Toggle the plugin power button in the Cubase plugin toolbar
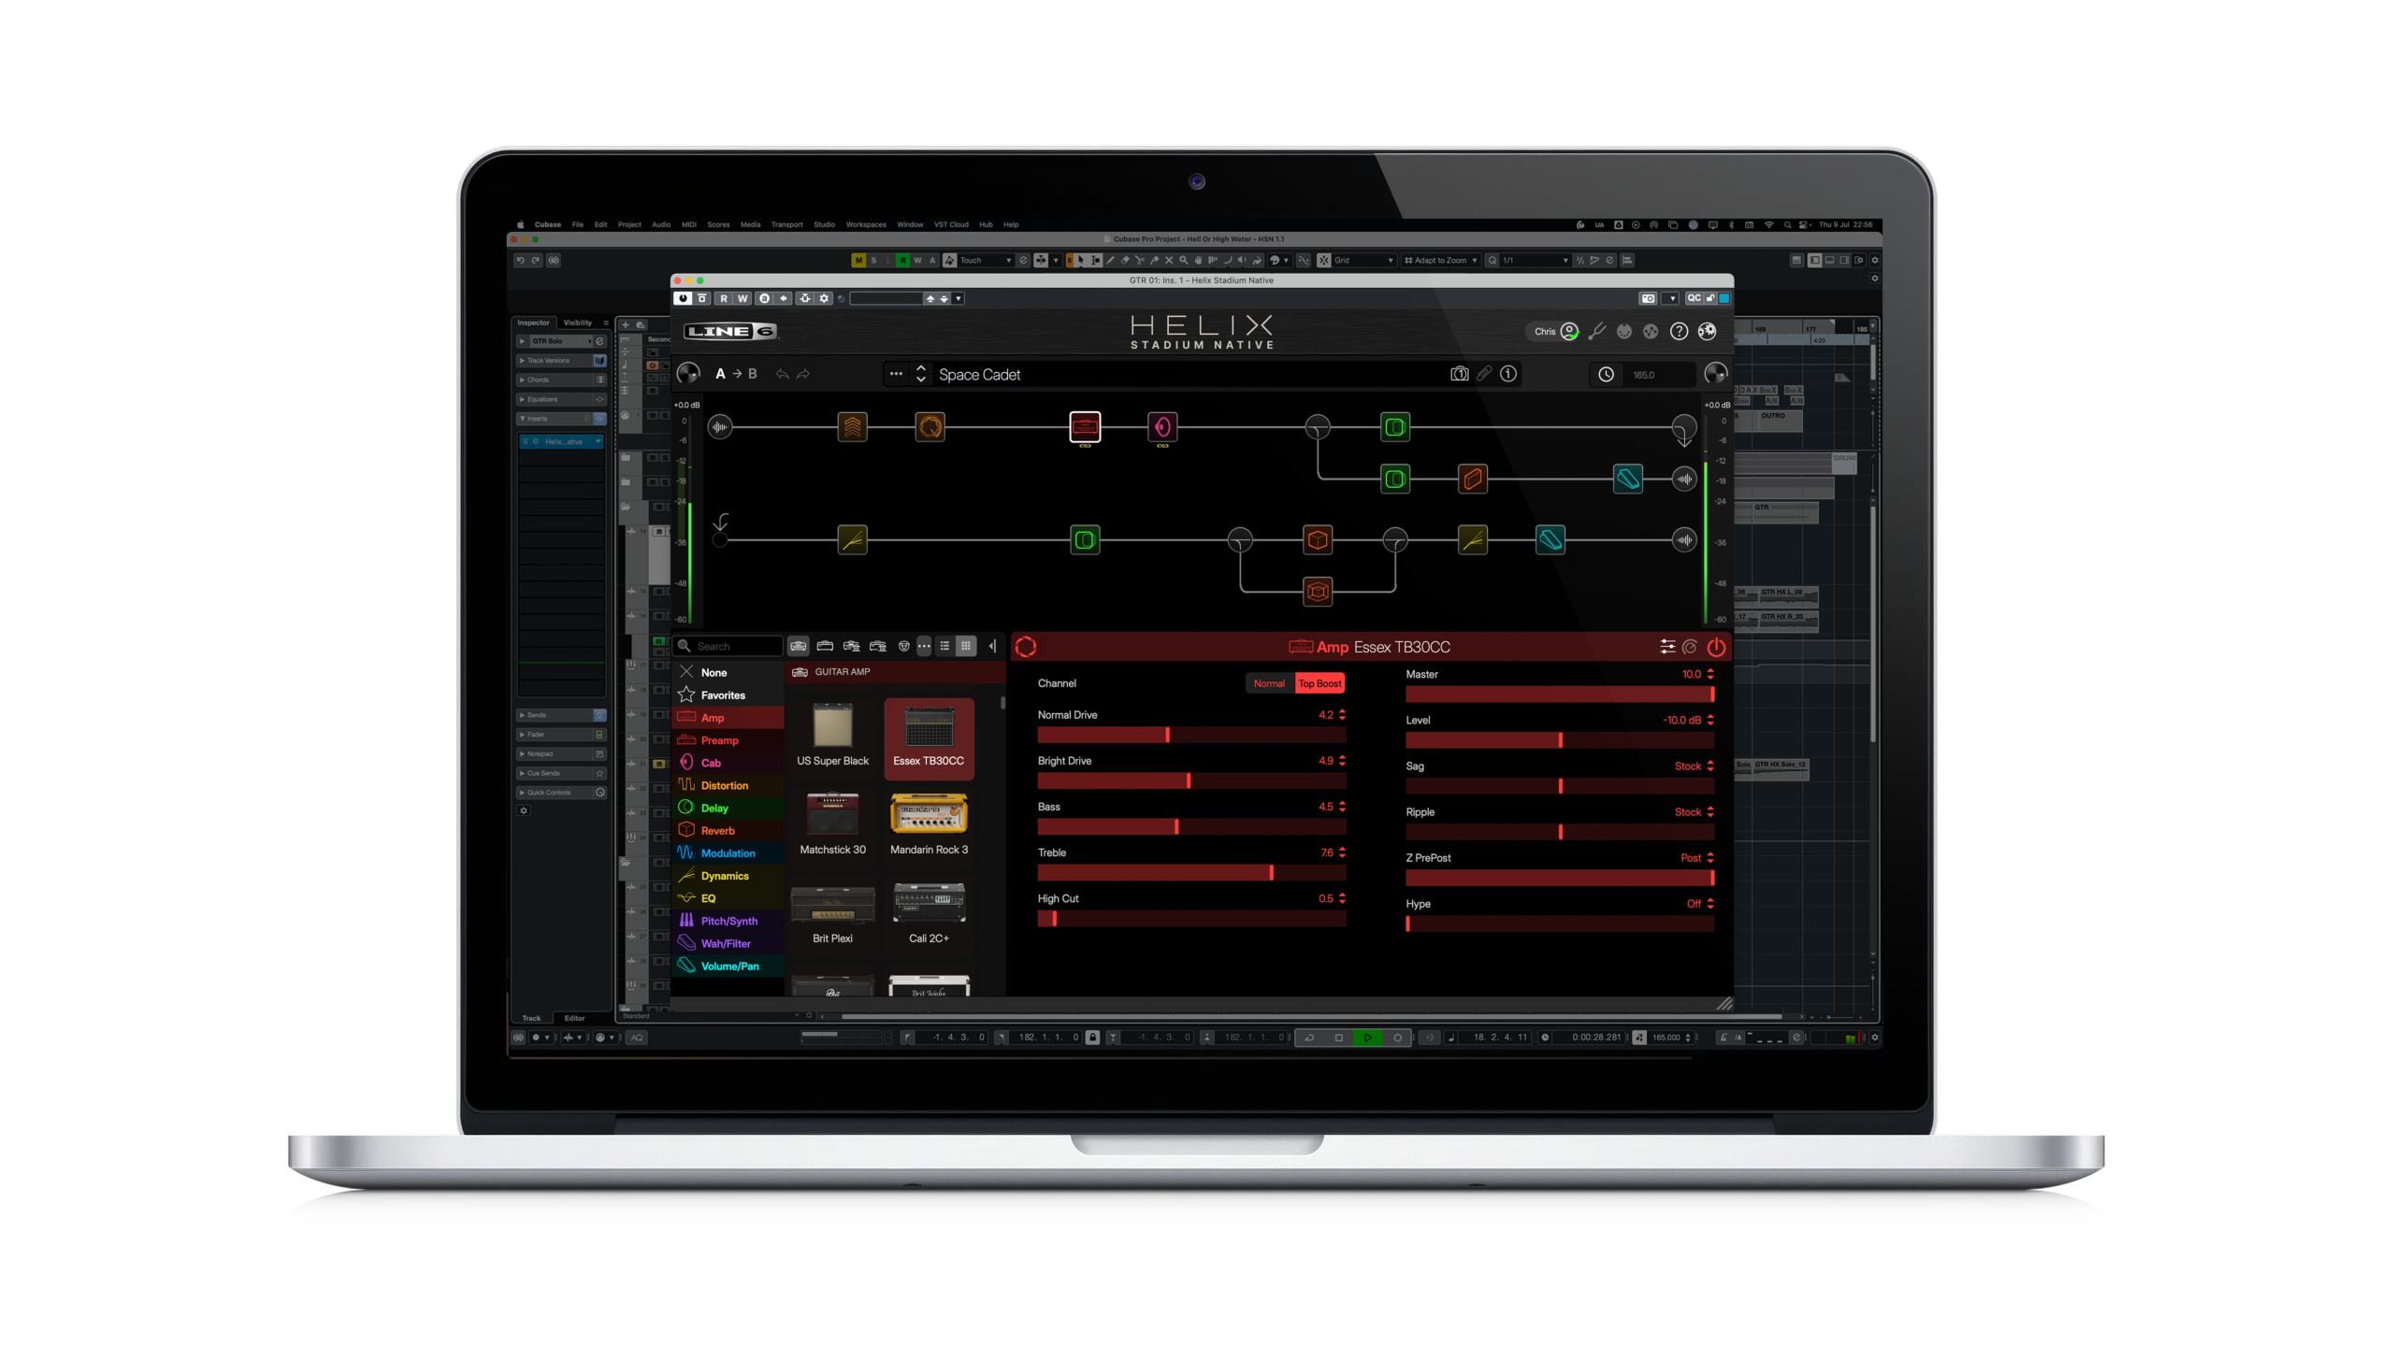Image resolution: width=2394 pixels, height=1346 pixels. pos(683,298)
